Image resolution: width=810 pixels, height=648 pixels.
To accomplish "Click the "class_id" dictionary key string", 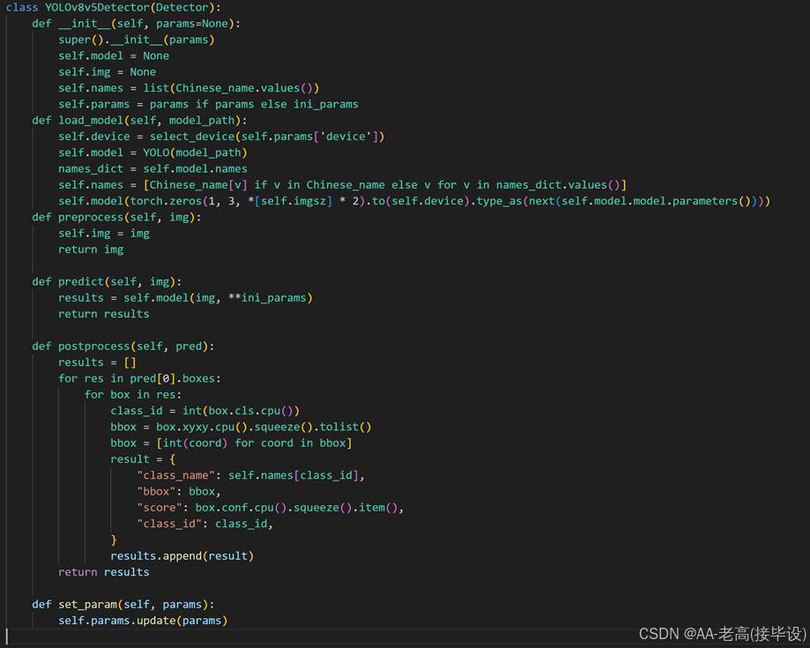I will [x=169, y=524].
